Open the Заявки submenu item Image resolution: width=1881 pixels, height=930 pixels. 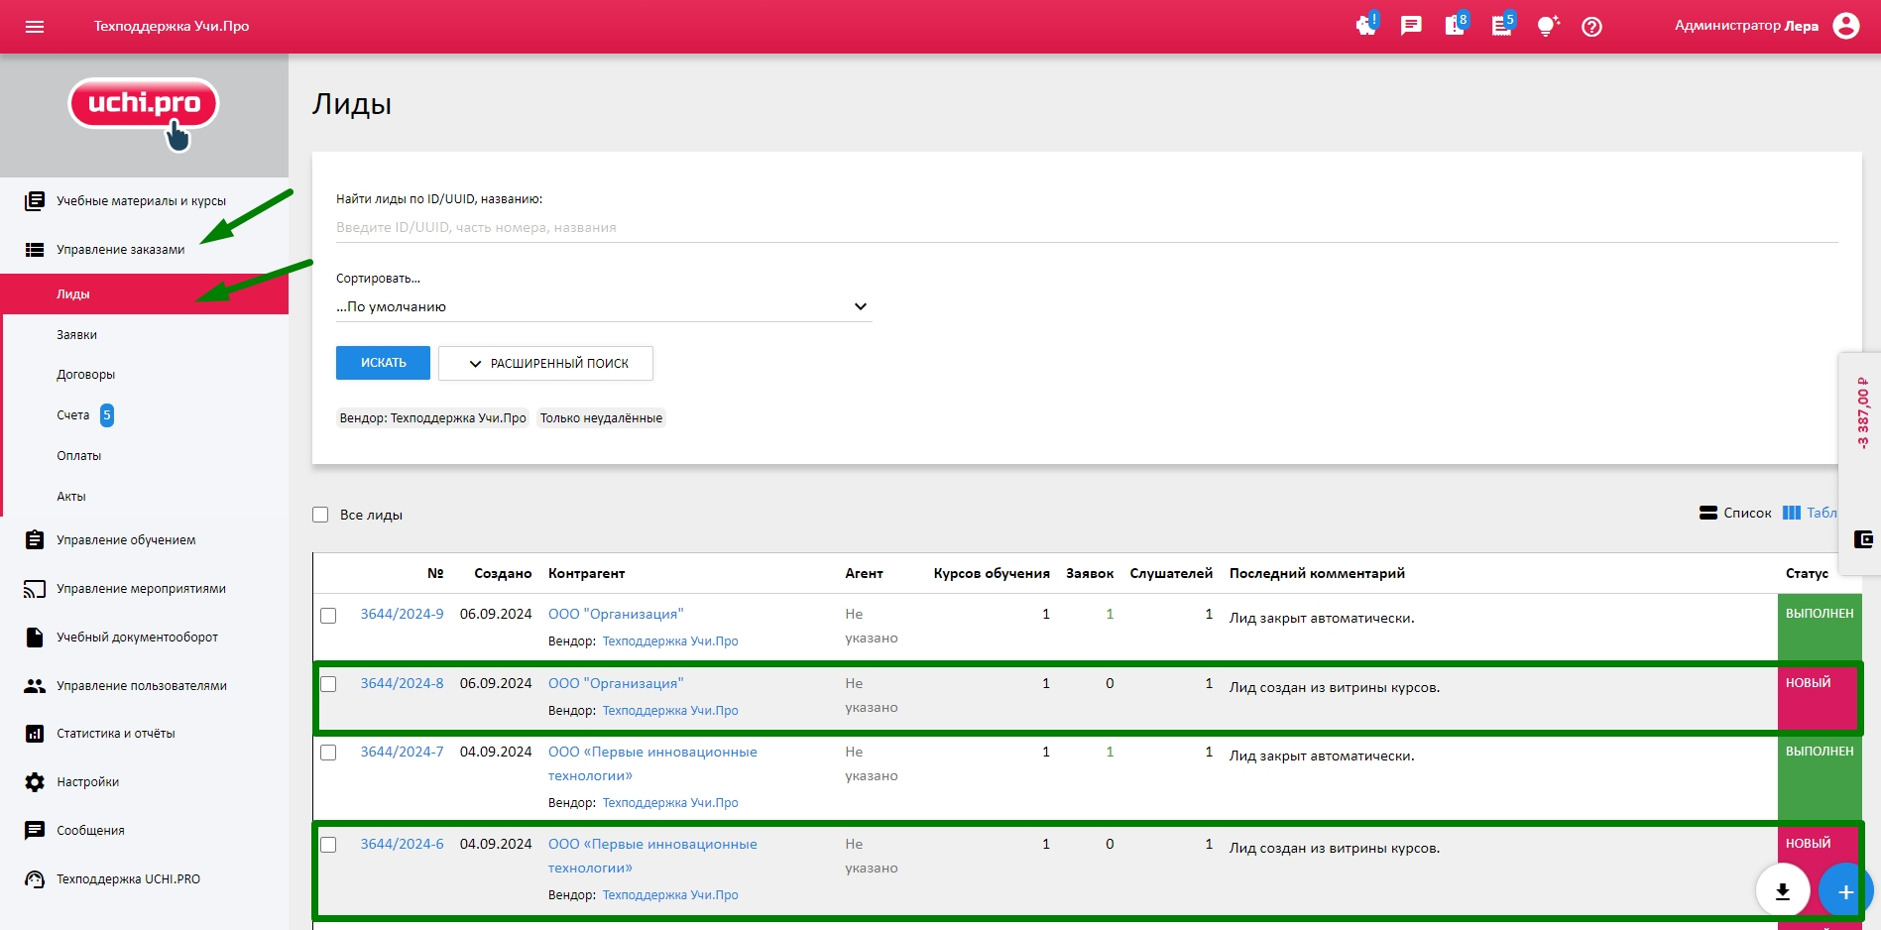pyautogui.click(x=145, y=335)
